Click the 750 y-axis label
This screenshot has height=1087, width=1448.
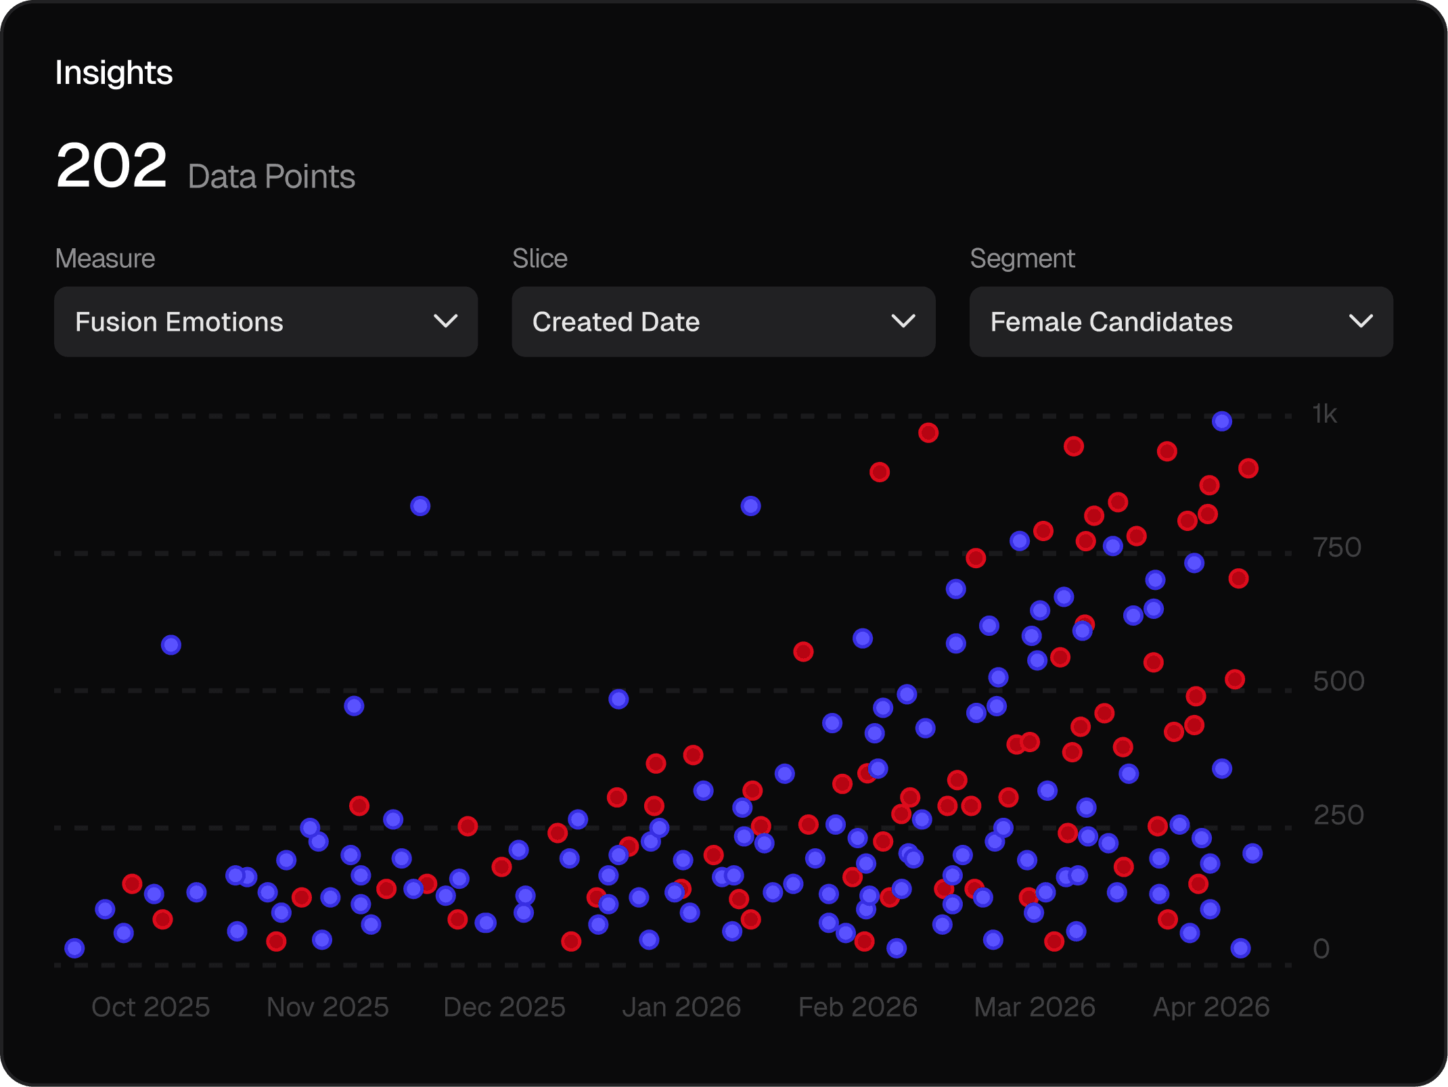[x=1336, y=547]
